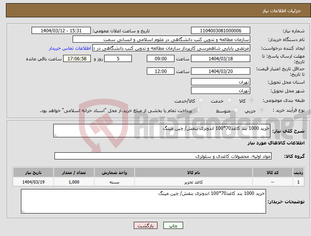The width and height of the screenshot is (311, 236).
Task: Click the نام کالا column header
Action: pyautogui.click(x=193, y=172)
